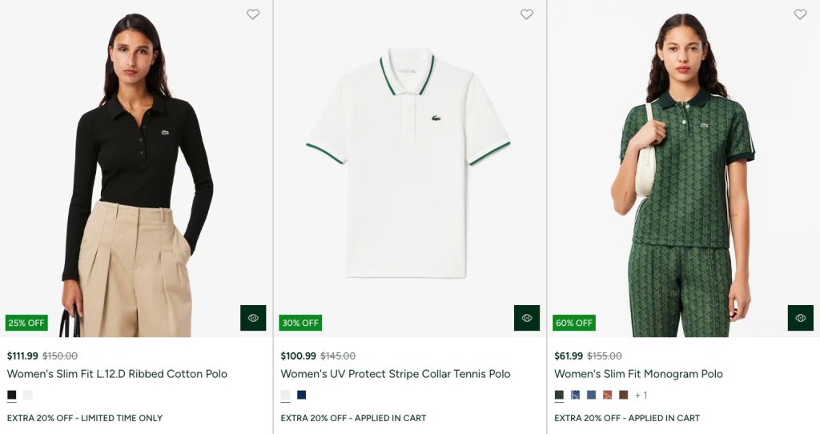Choose navy swatch for Tennis Polo

pos(302,395)
